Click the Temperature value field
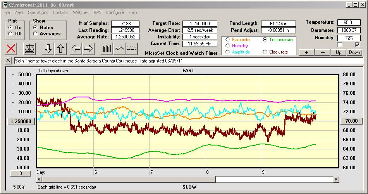 (349, 23)
